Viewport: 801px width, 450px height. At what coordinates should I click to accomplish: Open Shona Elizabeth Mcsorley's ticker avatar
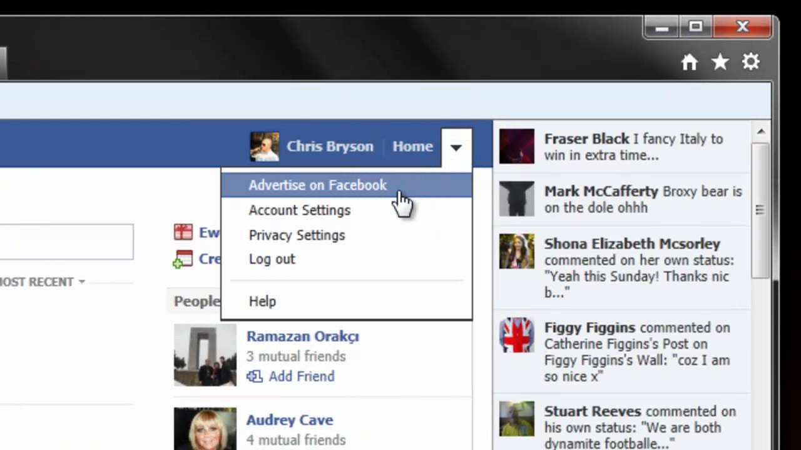click(x=517, y=251)
